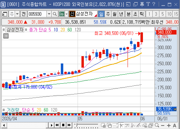The image size is (180, 129).
Task: Click the pencil draw line icon
Action: 139,126
